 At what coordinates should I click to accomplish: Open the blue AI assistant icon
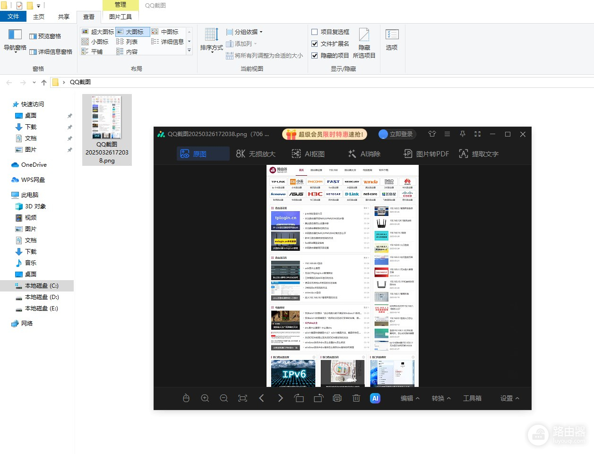click(375, 398)
